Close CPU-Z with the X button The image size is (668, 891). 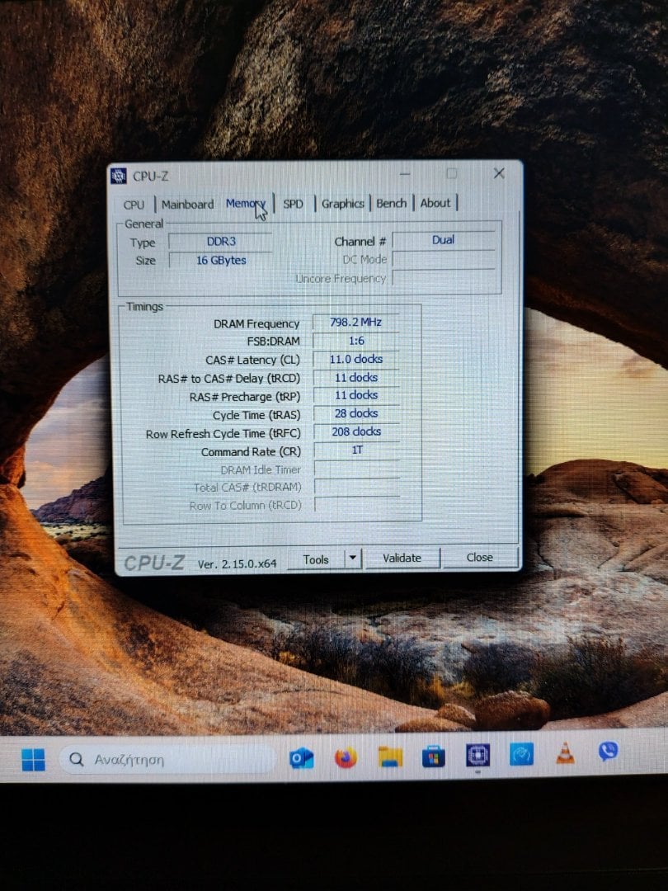point(499,173)
